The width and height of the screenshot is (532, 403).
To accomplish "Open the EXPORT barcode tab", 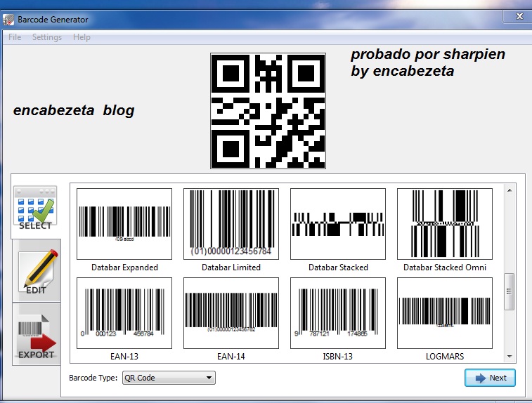I will pyautogui.click(x=37, y=334).
